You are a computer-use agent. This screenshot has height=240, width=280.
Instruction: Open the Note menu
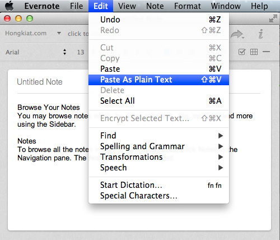coord(155,6)
